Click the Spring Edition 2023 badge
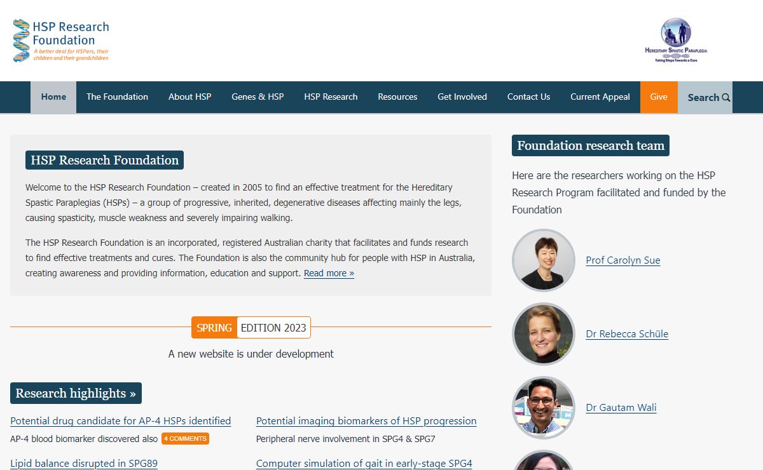This screenshot has height=470, width=763. pos(251,328)
